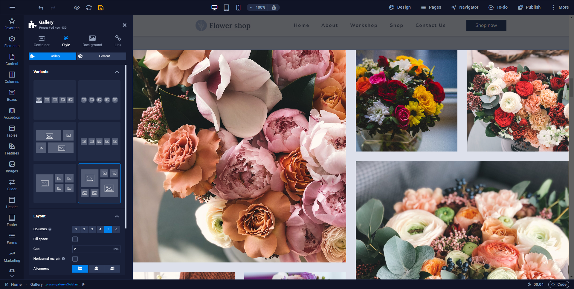Open Header in the sidebar

(x=12, y=203)
